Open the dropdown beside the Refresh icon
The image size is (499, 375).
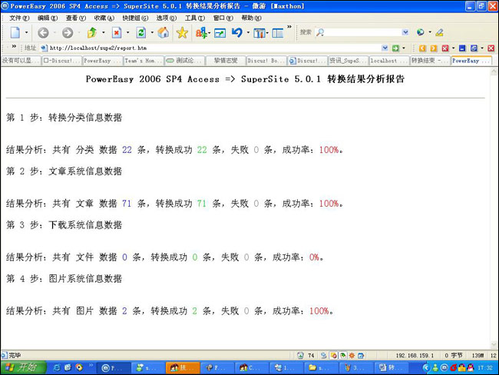[x=152, y=32]
